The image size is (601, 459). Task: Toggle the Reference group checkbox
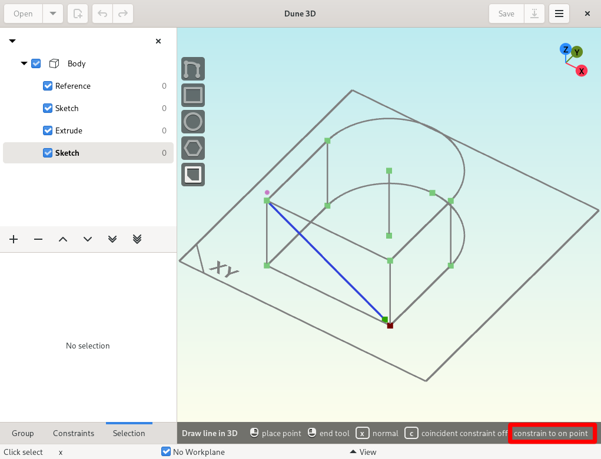[48, 86]
